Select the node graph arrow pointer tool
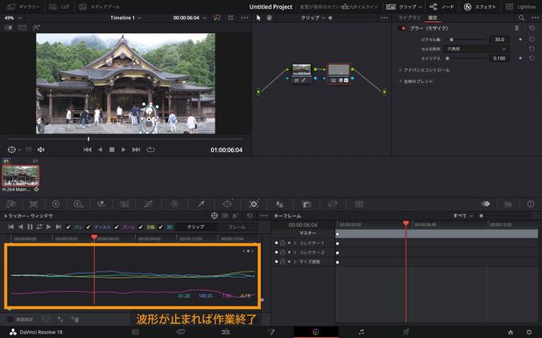Screen dimensions: 542x338 pyautogui.click(x=258, y=17)
